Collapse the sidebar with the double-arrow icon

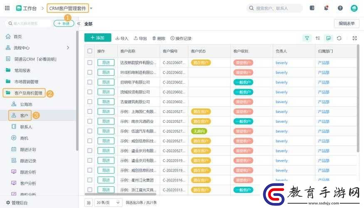click(x=79, y=23)
